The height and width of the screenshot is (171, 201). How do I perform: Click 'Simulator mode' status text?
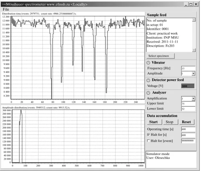click(158, 154)
